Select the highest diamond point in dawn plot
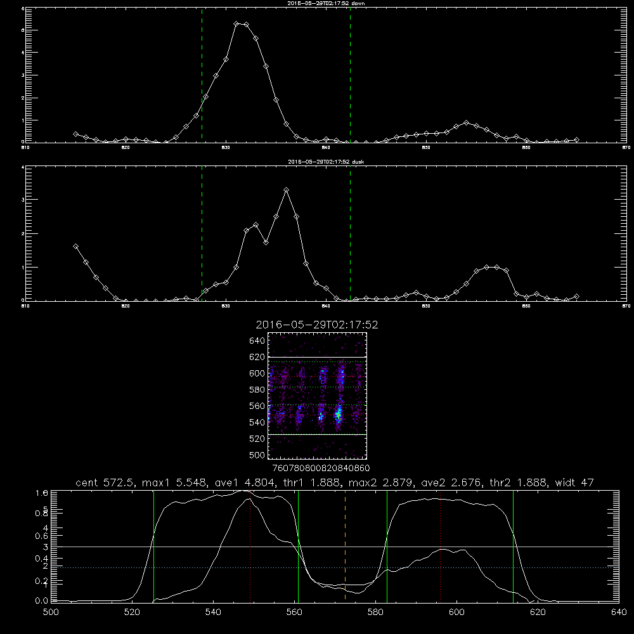 pos(236,24)
